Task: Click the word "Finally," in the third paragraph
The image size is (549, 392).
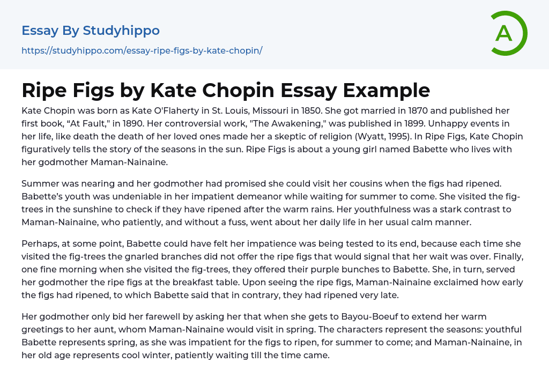Action: (505, 256)
